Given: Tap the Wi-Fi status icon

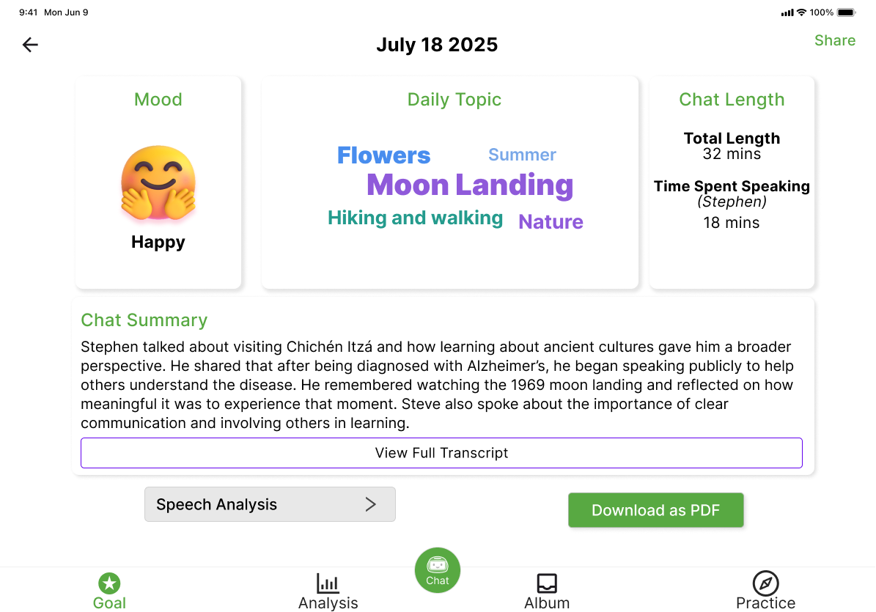Looking at the screenshot, I should point(802,12).
